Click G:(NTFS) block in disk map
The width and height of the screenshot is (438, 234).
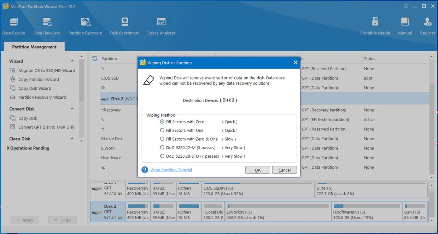tap(415, 211)
